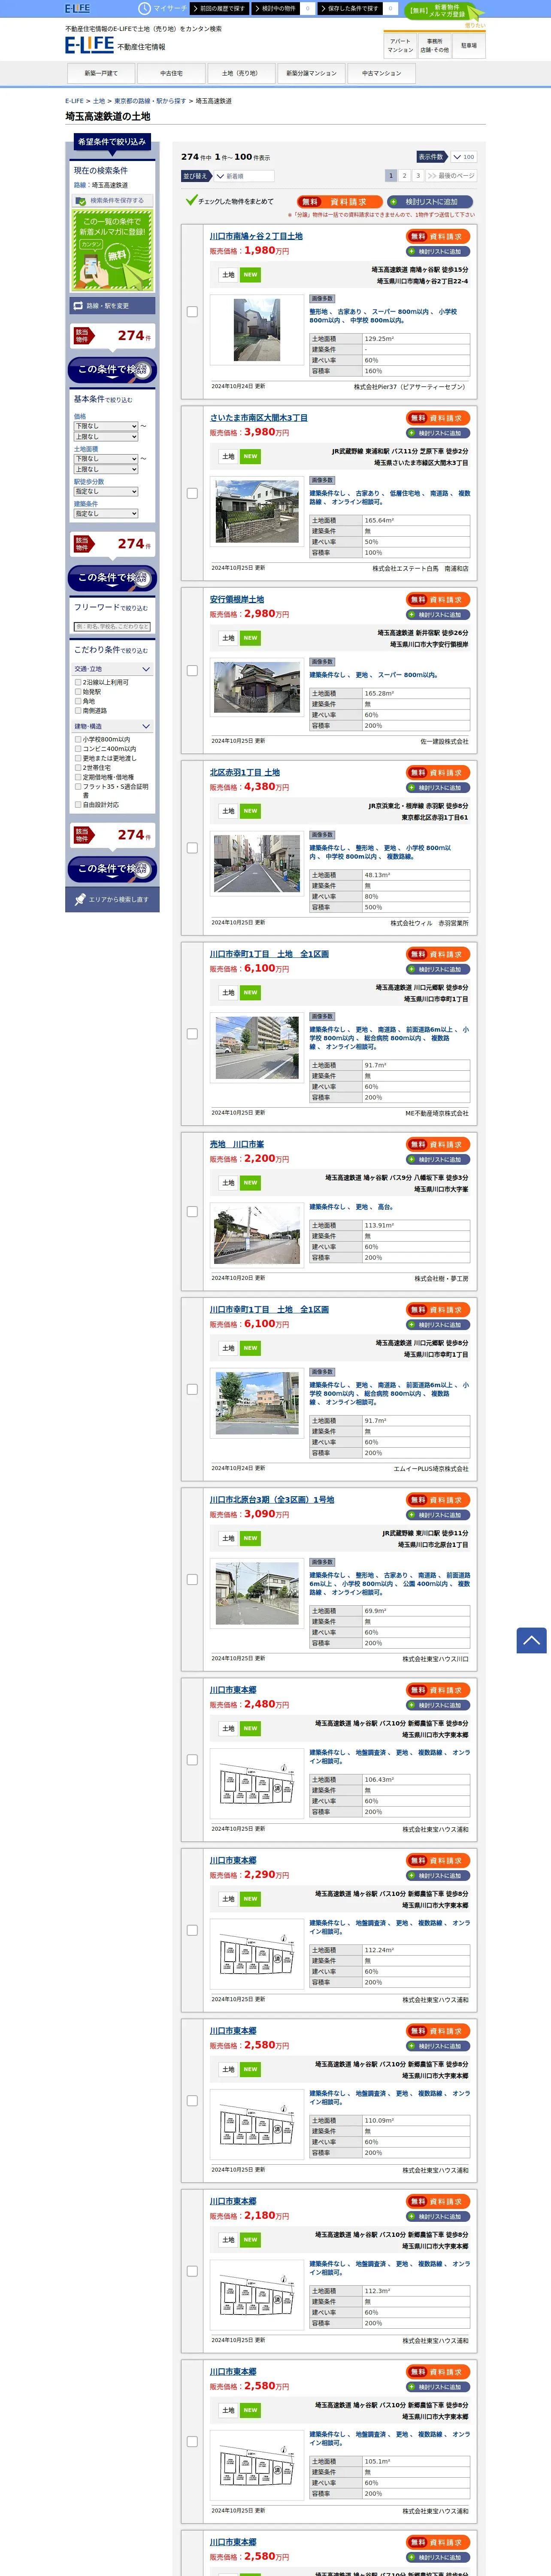Image resolution: width=551 pixels, height=2576 pixels.
Task: Check the 角地 checkbox
Action: (x=78, y=701)
